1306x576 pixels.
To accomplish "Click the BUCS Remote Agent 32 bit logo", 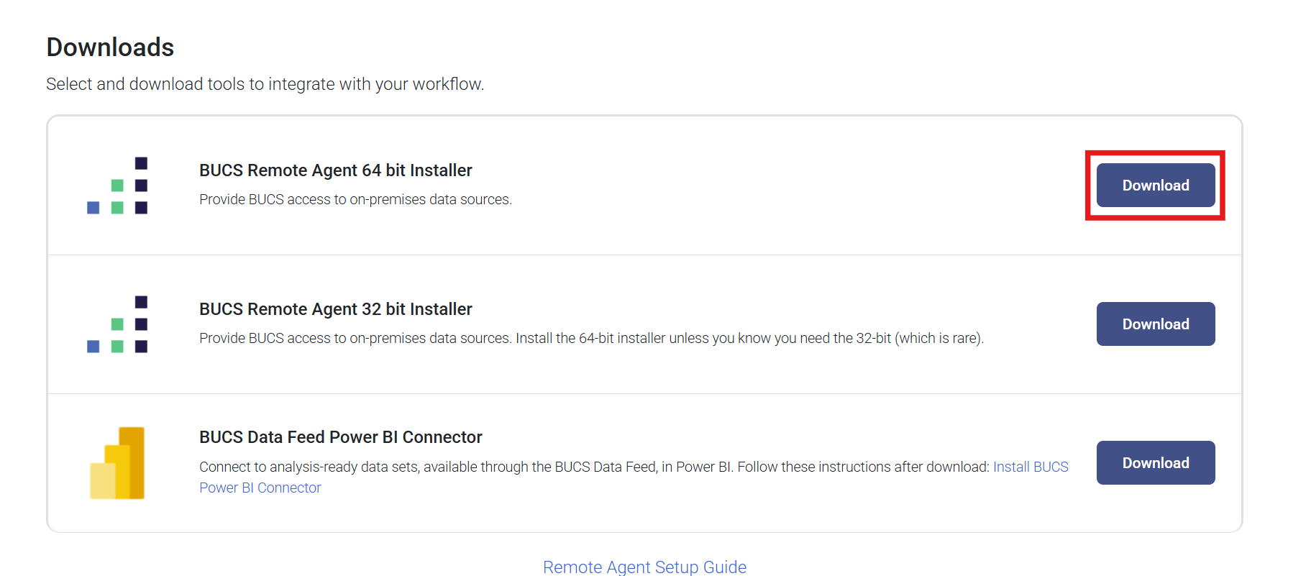I will 117,324.
